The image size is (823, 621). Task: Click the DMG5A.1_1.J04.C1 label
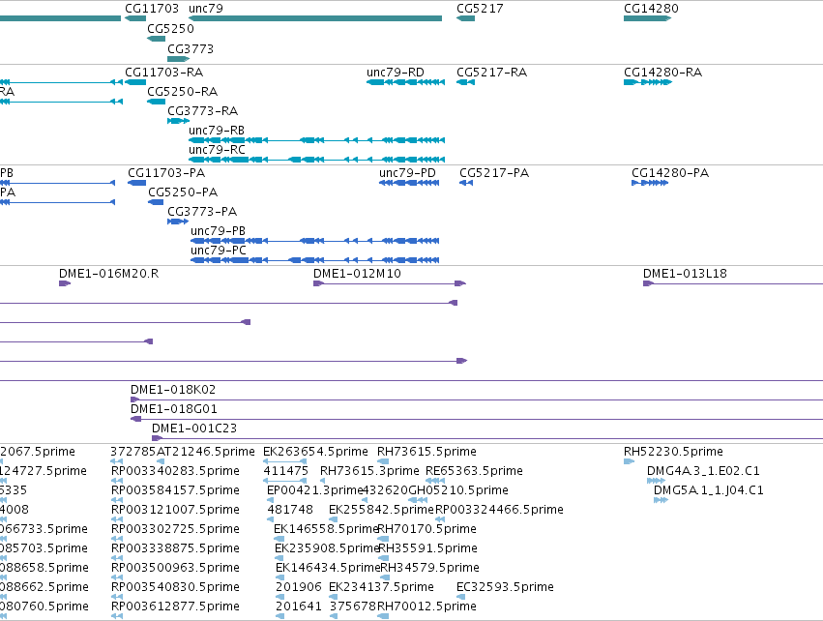pyautogui.click(x=709, y=490)
